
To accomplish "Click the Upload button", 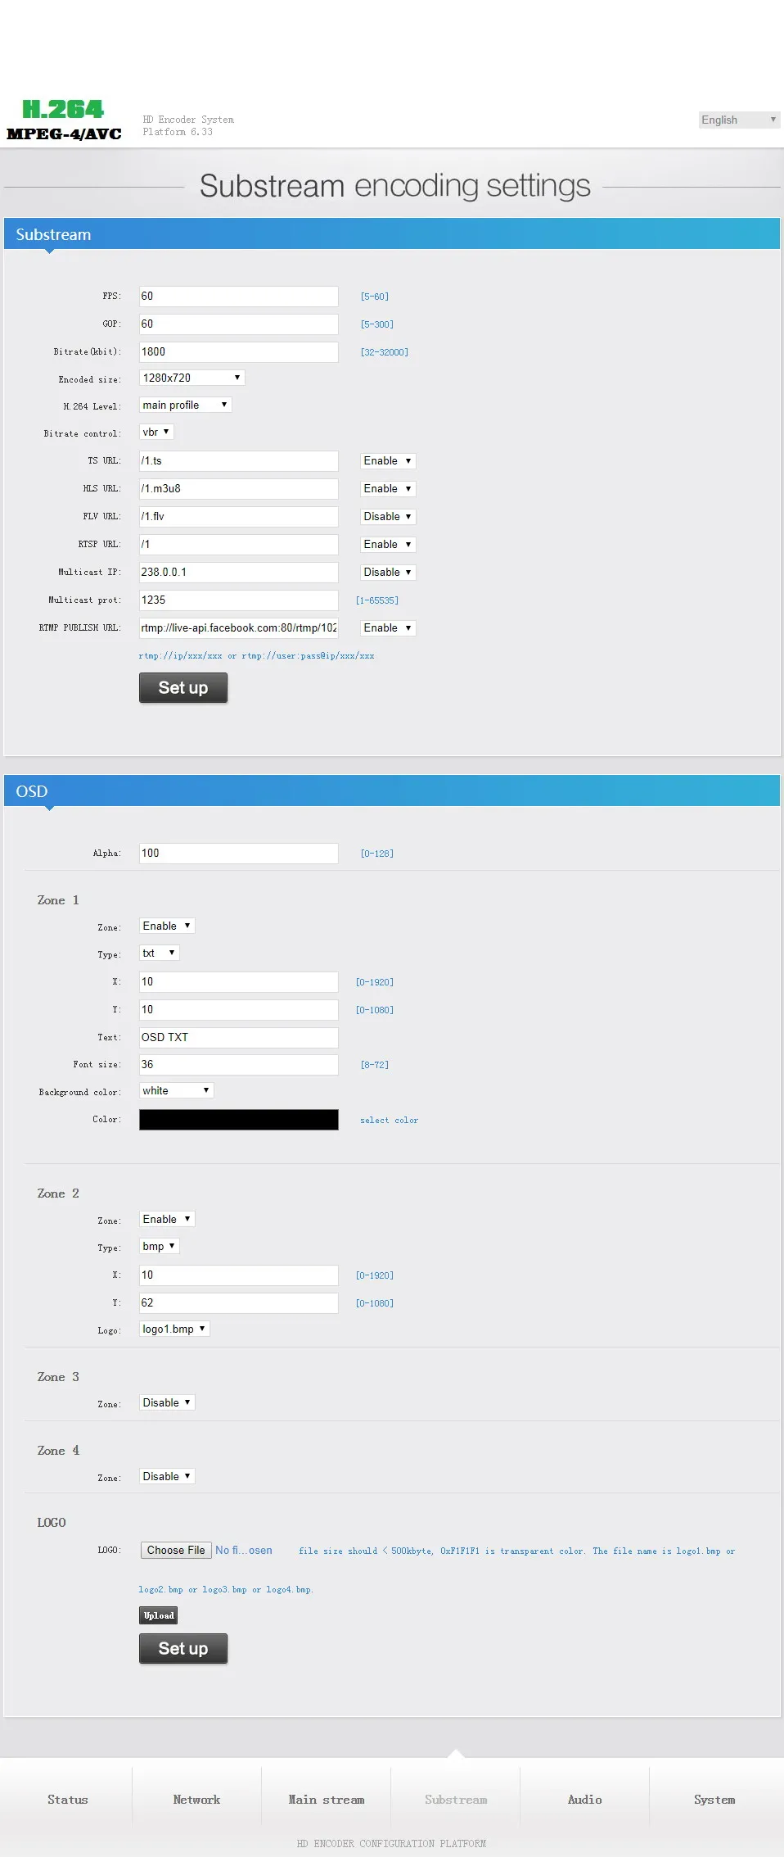I will coord(159,1615).
